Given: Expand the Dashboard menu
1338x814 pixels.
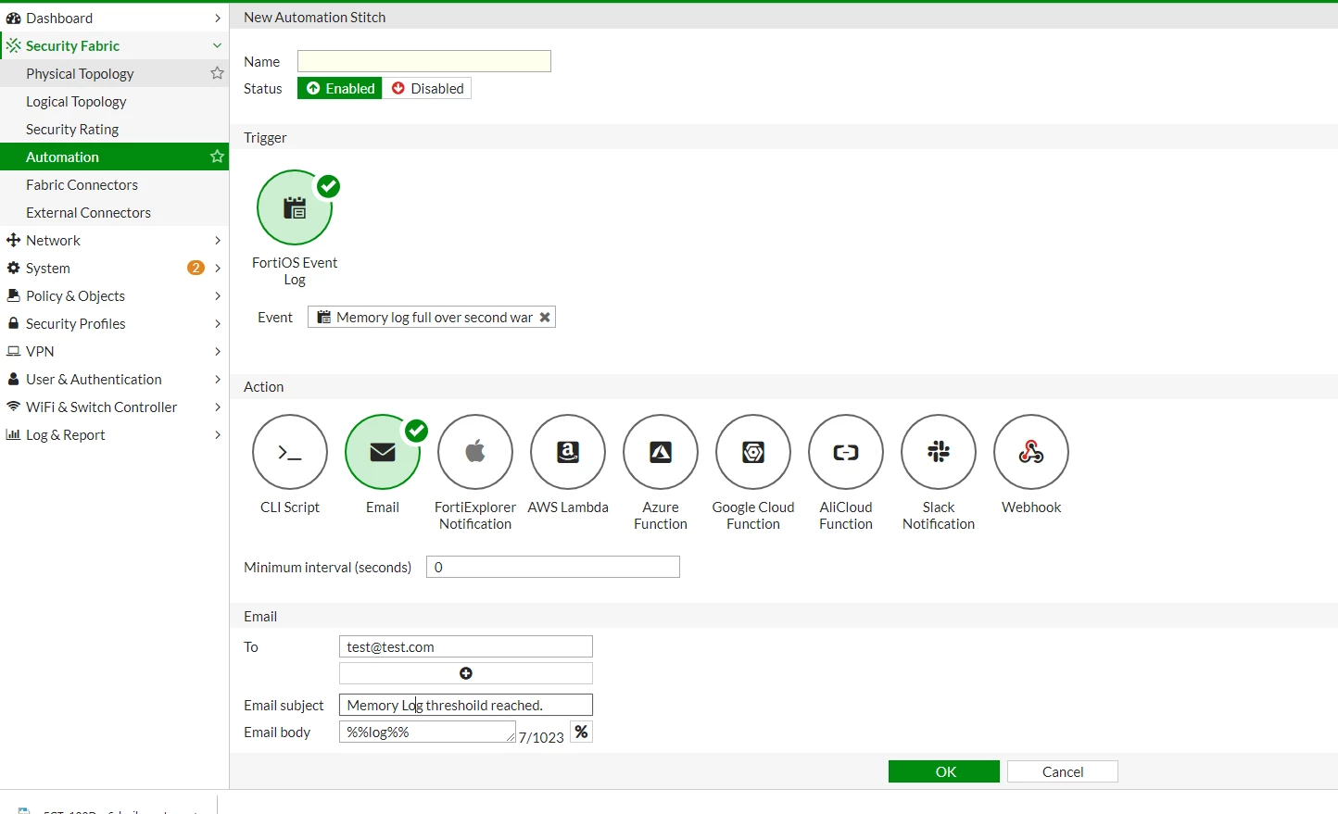Looking at the screenshot, I should coord(114,18).
